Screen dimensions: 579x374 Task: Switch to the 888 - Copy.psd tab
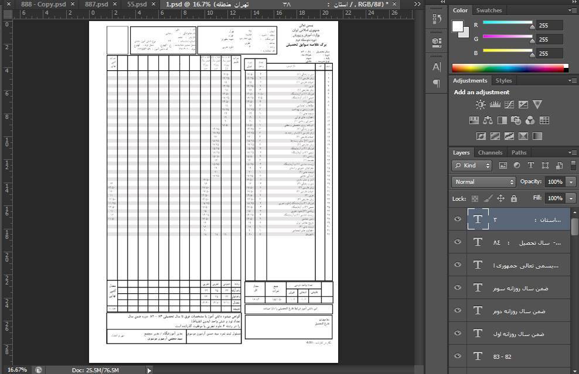click(43, 4)
